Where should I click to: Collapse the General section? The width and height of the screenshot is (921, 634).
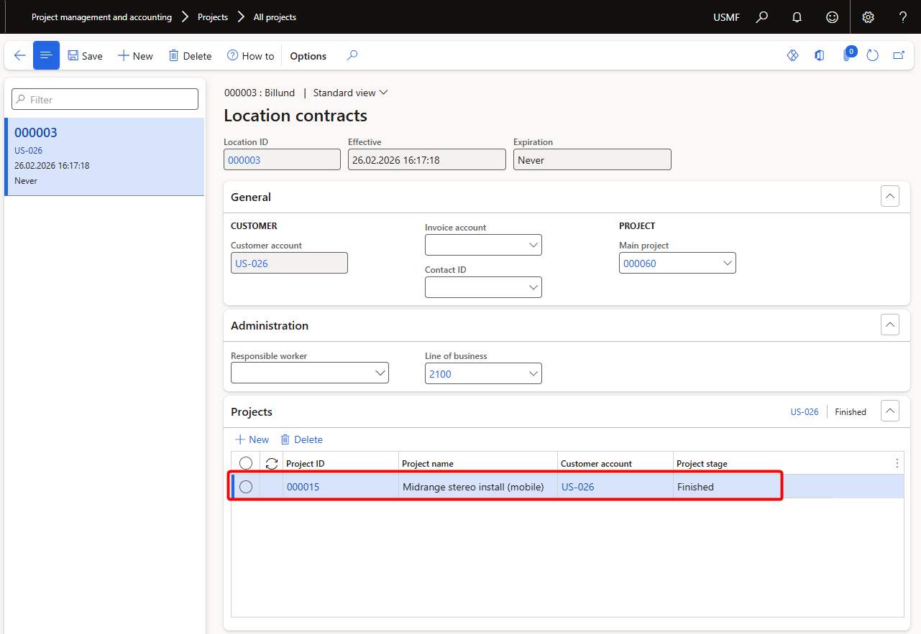point(889,197)
